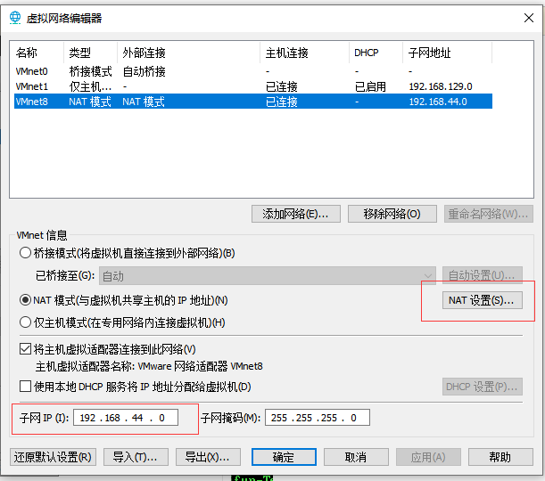Close the 虚拟网络编辑器 dialog
Image resolution: width=545 pixels, height=481 pixels.
point(529,18)
